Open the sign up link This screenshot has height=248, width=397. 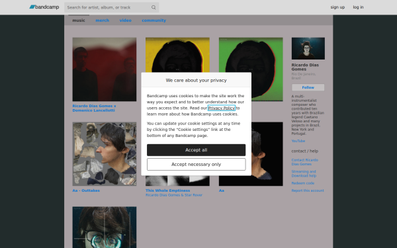tap(337, 7)
